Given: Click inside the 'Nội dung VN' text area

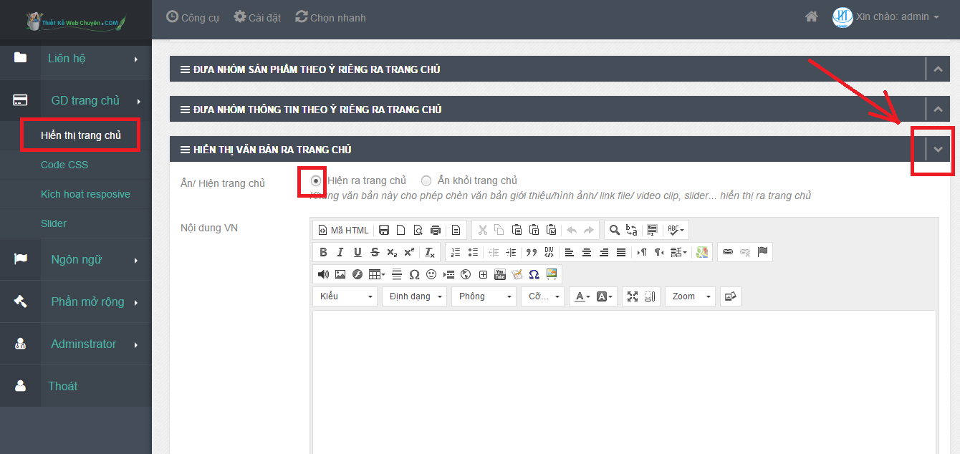Looking at the screenshot, I should (623, 380).
